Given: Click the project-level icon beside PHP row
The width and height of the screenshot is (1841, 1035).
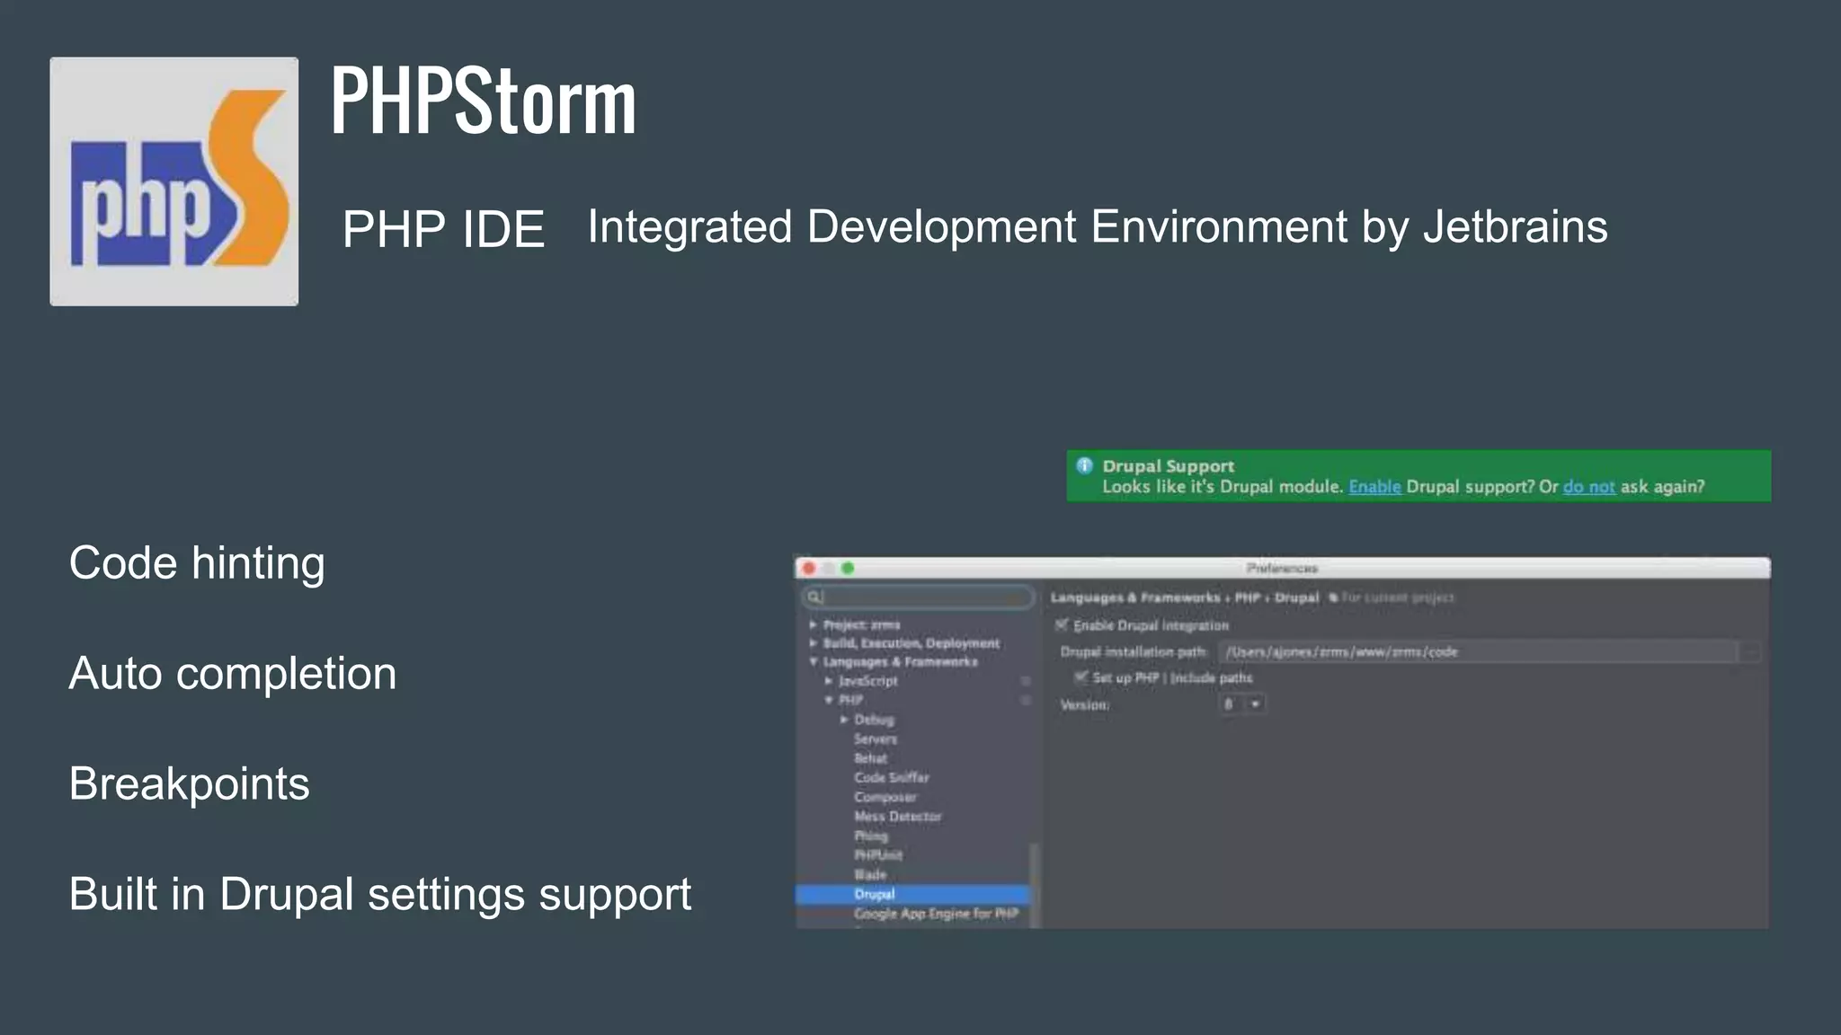Looking at the screenshot, I should tap(1026, 700).
